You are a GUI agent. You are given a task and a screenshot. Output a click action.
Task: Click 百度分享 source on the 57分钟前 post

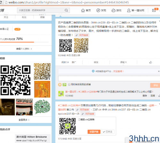coord(77,139)
